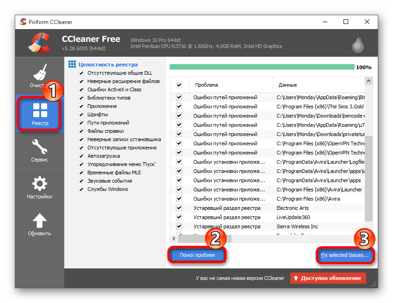Click the Целостность реестра grid icon
Image resolution: width=393 pixels, height=303 pixels.
72,65
